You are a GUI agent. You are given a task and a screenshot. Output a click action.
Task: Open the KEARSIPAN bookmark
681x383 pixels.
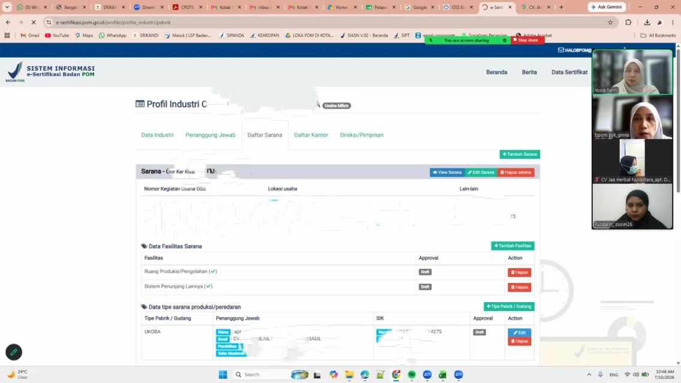pyautogui.click(x=264, y=35)
